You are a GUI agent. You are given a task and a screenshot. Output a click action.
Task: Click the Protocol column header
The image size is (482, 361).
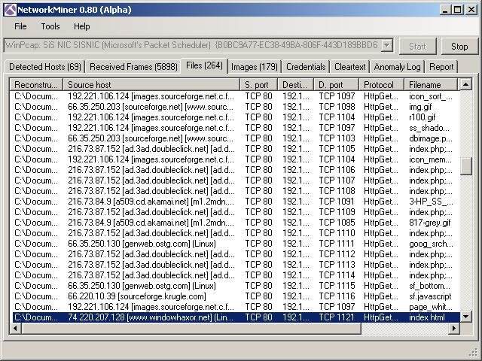380,85
